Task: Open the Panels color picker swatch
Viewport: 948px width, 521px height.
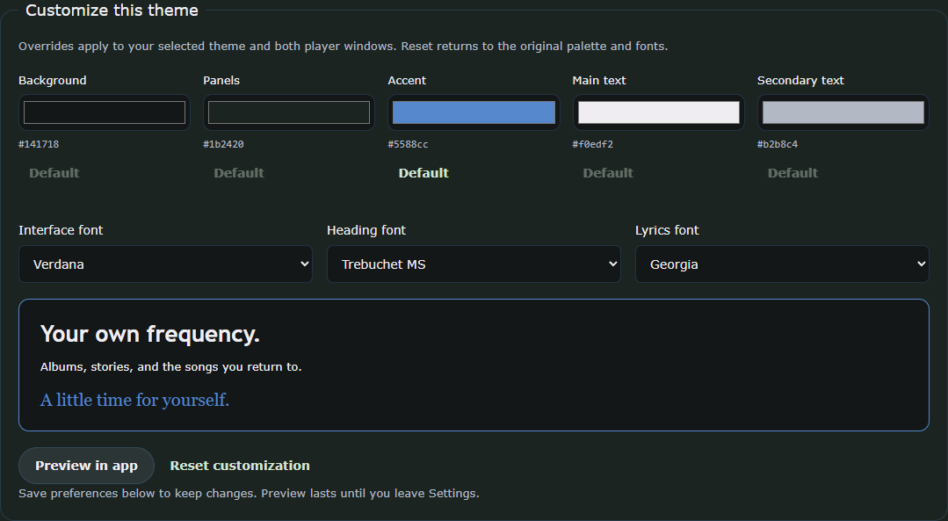Action: point(289,112)
